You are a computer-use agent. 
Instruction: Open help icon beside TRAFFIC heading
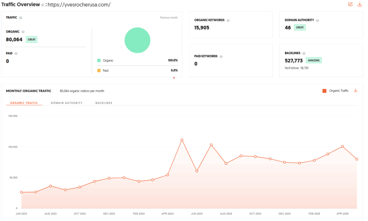(x=20, y=18)
